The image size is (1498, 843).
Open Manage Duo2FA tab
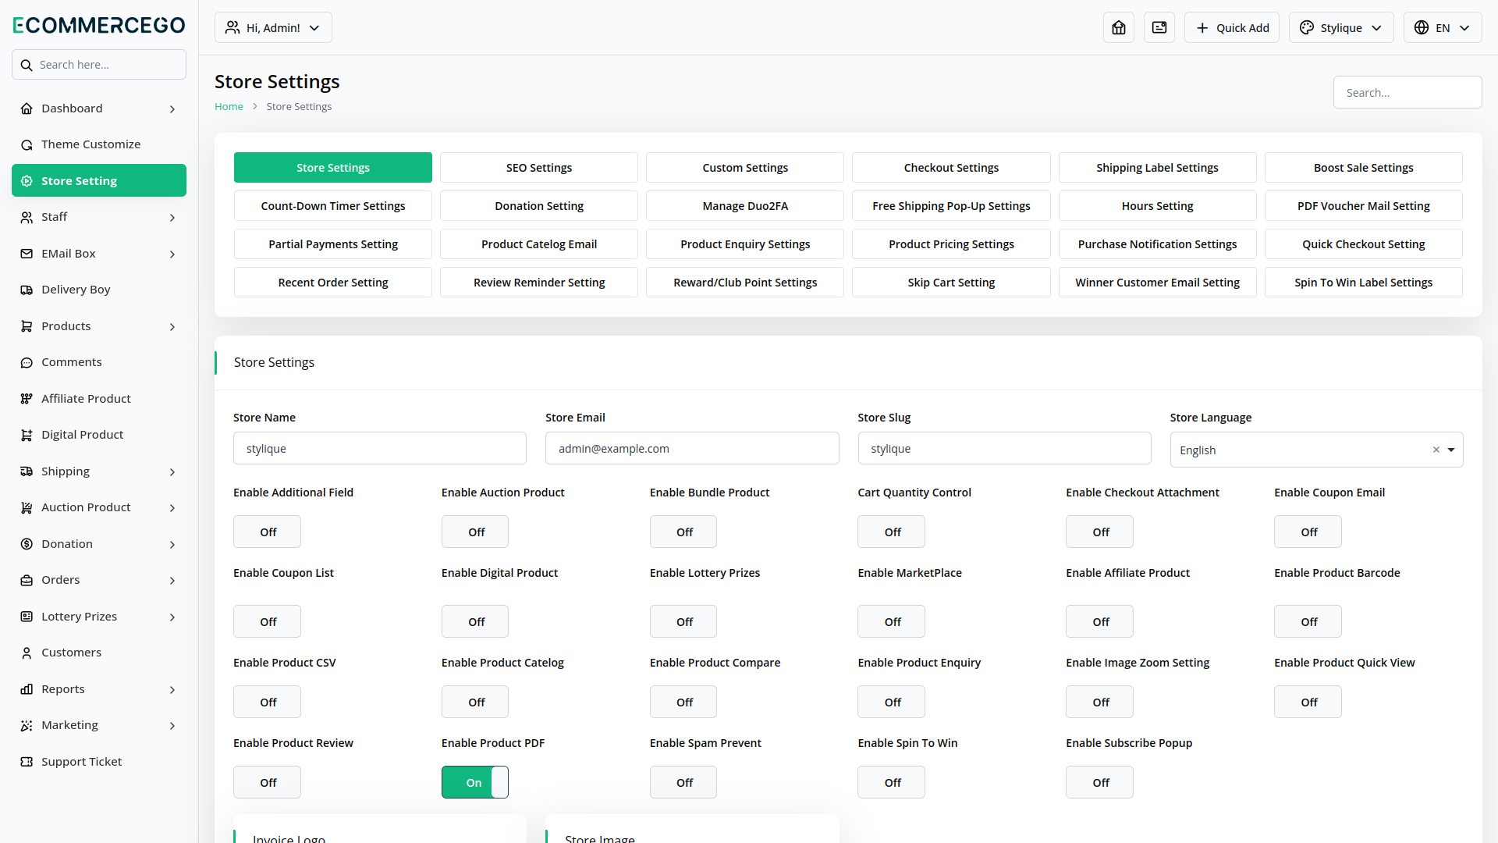745,205
